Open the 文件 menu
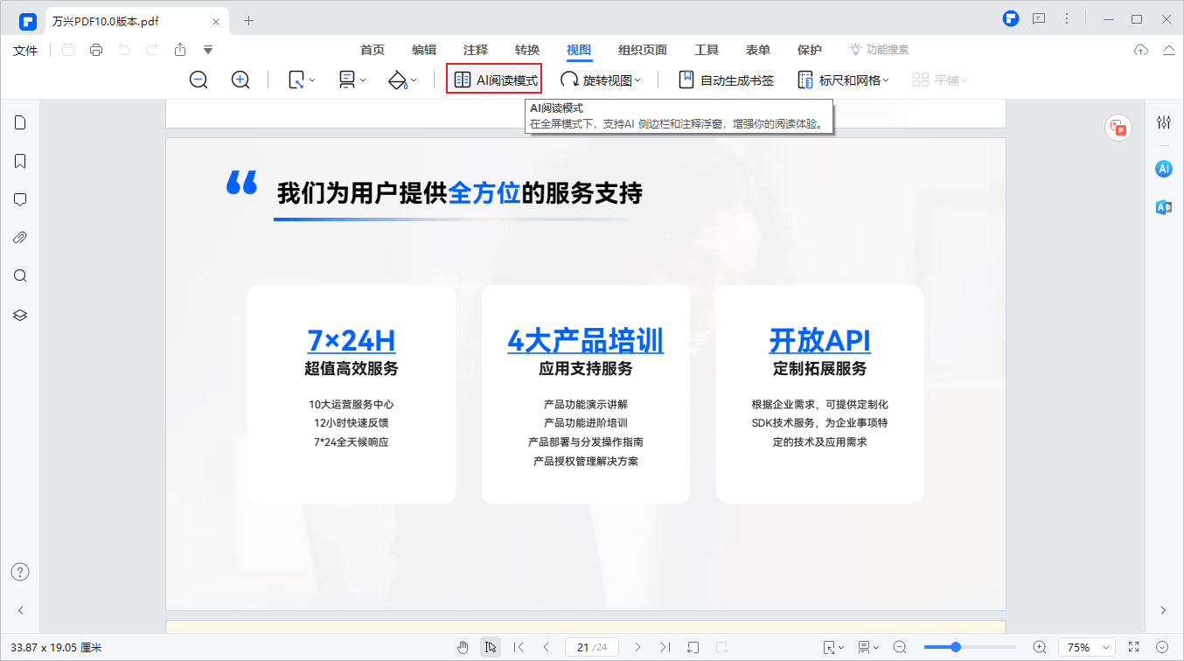Screen dimensions: 1184x661 coord(25,50)
